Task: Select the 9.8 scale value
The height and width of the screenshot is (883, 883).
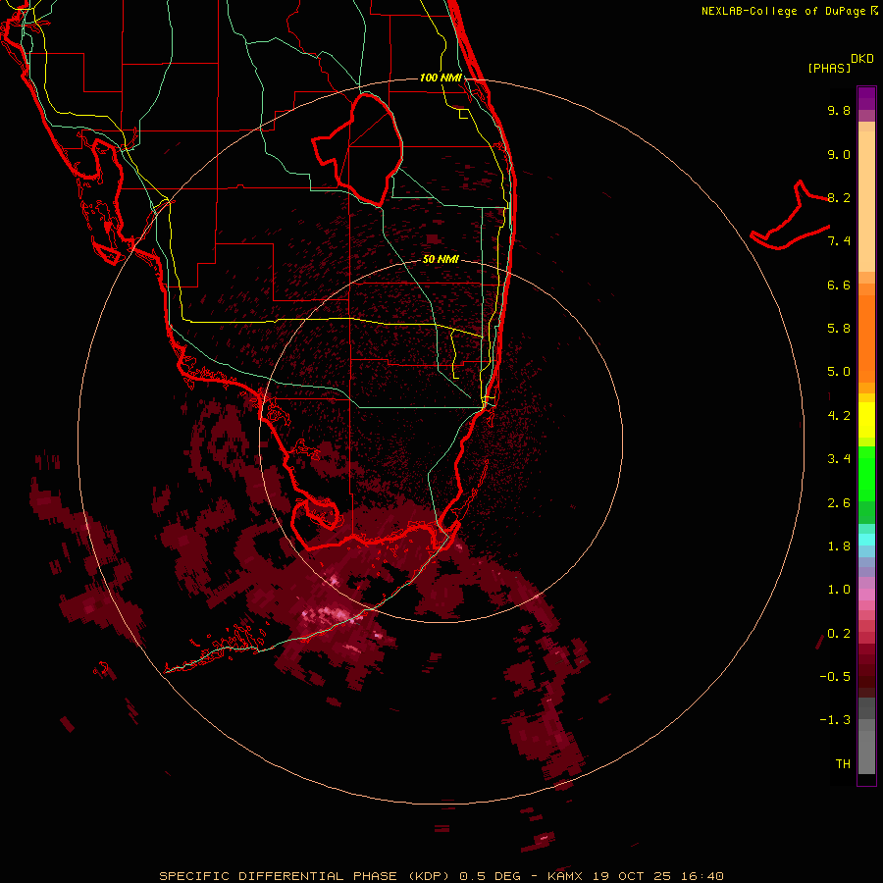Action: point(839,110)
